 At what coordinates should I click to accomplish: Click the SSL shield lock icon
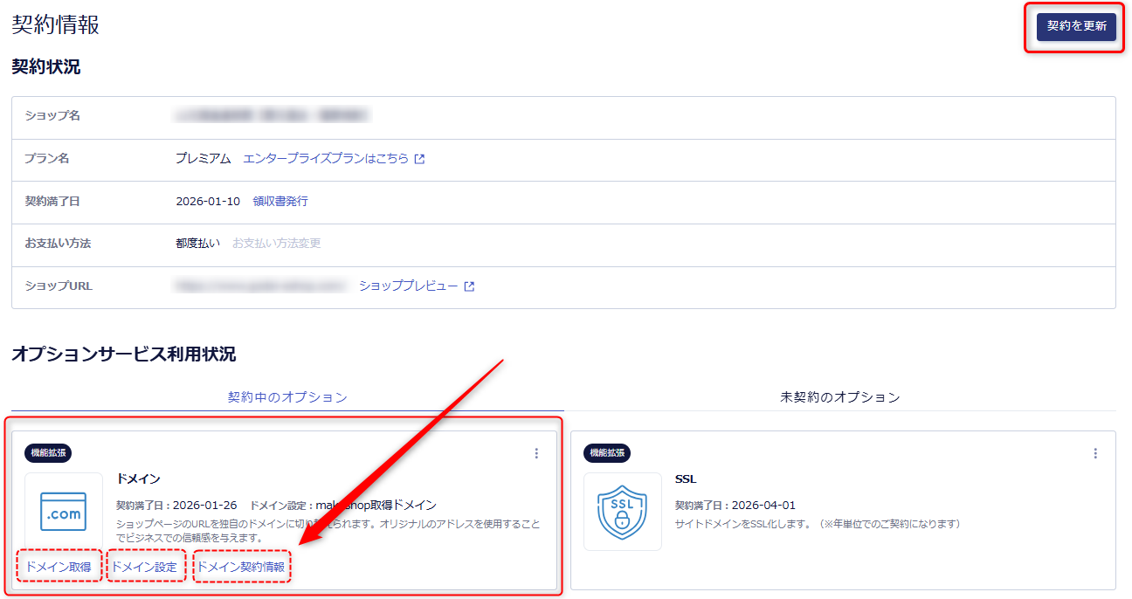coord(622,512)
